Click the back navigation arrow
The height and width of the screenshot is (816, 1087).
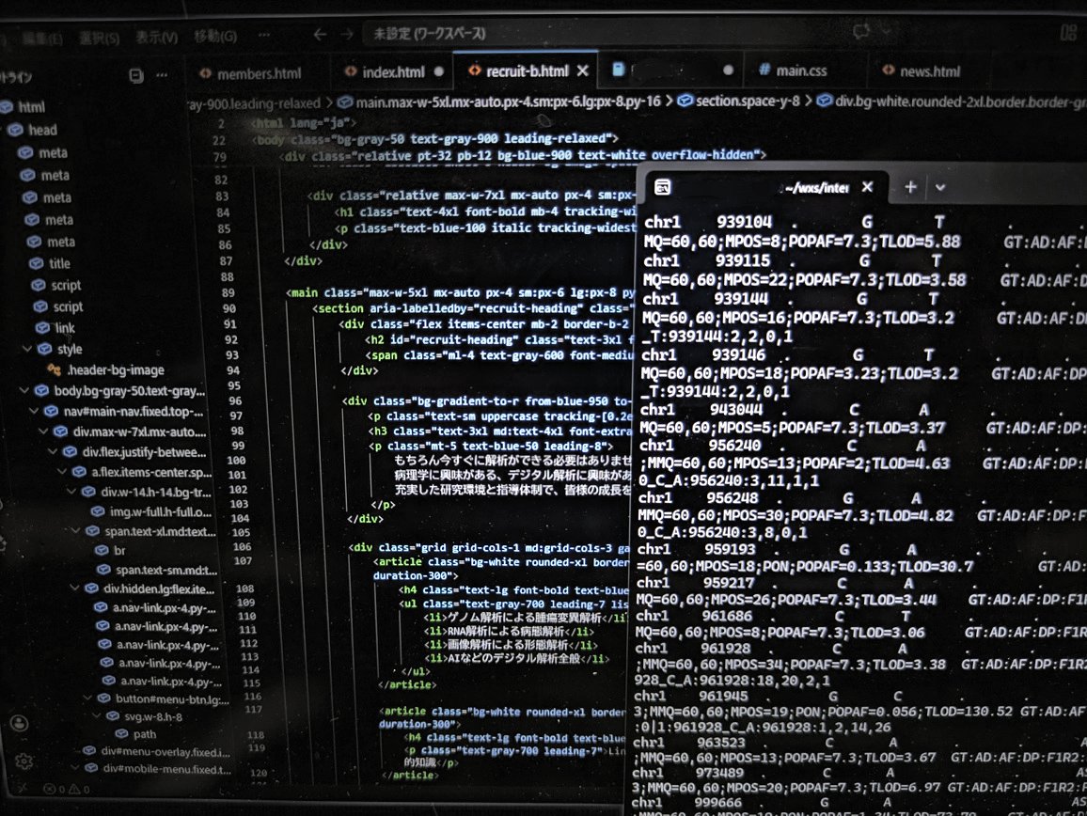point(320,34)
